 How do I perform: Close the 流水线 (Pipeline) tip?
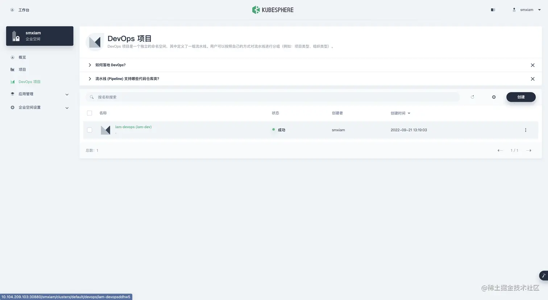[x=532, y=79]
